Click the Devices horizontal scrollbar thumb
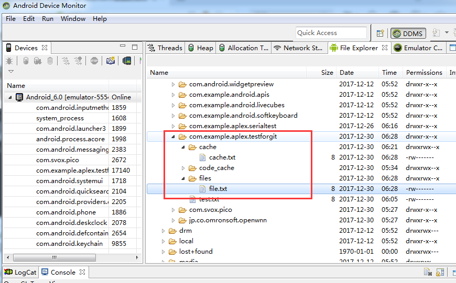Viewport: 456px width, 283px height. click(x=55, y=257)
